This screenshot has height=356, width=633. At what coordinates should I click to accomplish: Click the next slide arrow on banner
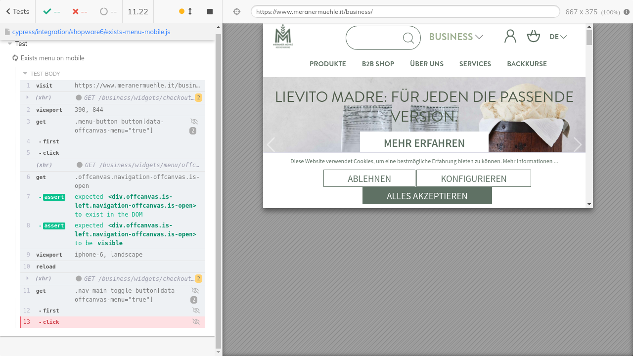577,145
